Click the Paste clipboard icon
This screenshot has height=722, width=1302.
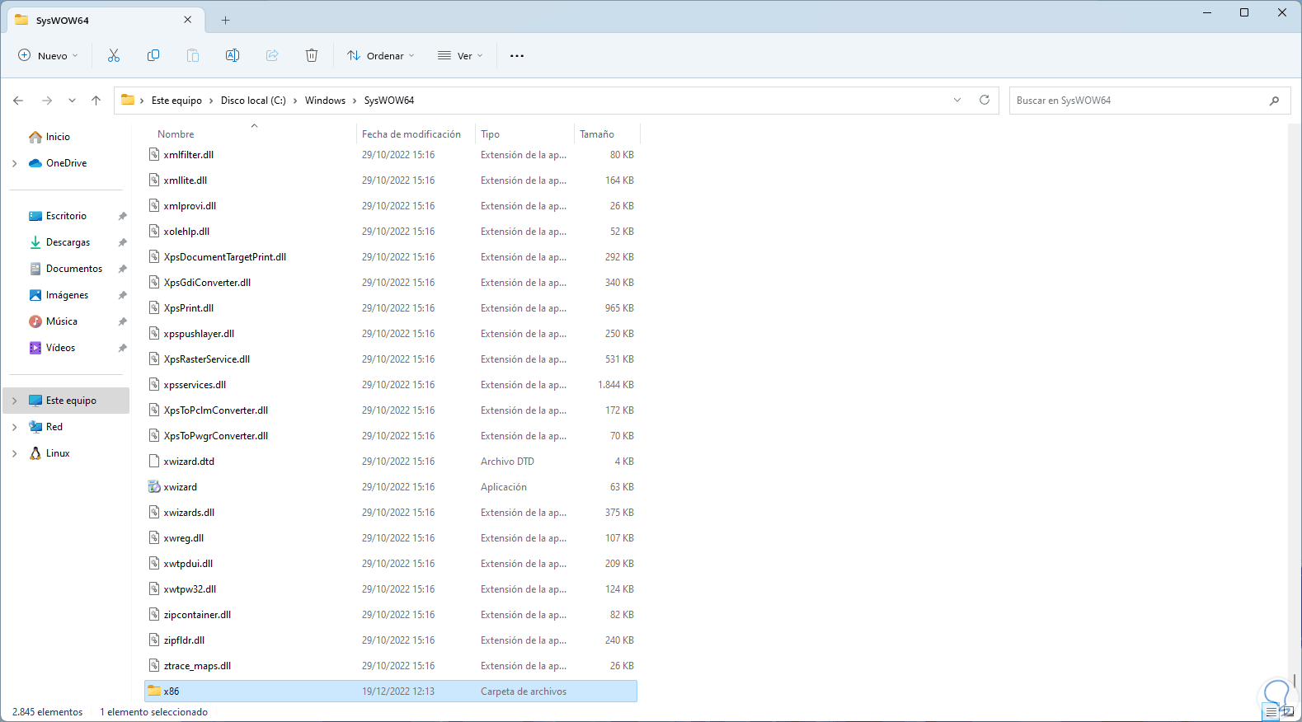[x=193, y=55]
